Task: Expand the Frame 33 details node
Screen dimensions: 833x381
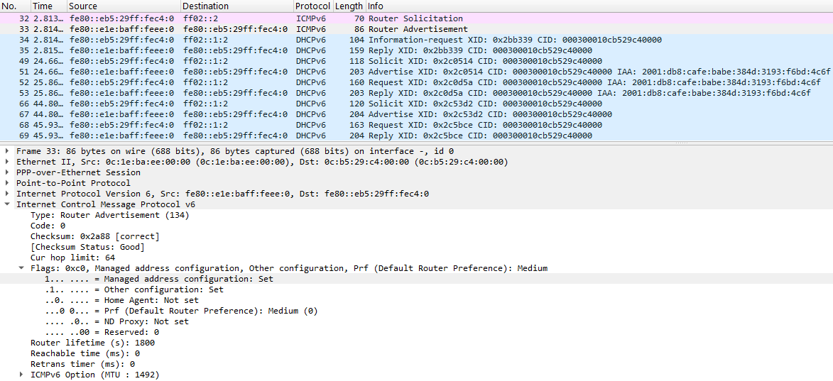Action: (7, 151)
